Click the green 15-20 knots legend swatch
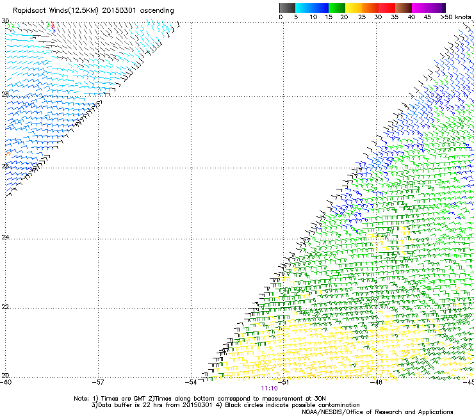The image size is (474, 416). (337, 8)
